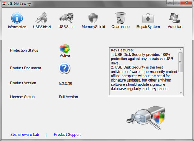
Task: Open RepairSystem first-aid kit icon
Action: tap(148, 18)
